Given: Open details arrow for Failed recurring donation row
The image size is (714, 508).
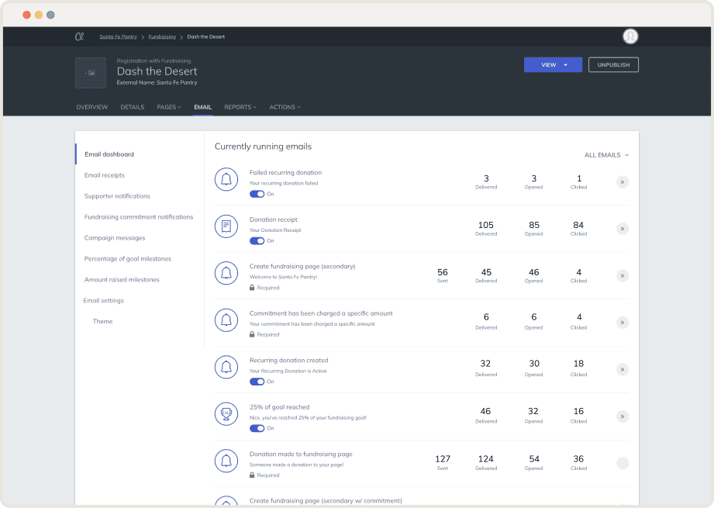Looking at the screenshot, I should pos(623,181).
